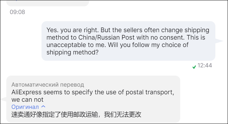Click the "AliExpress seems to specify" translation line
This screenshot has width=228, height=124.
[x=93, y=92]
